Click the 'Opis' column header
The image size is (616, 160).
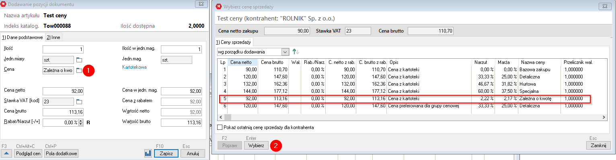tap(429, 62)
